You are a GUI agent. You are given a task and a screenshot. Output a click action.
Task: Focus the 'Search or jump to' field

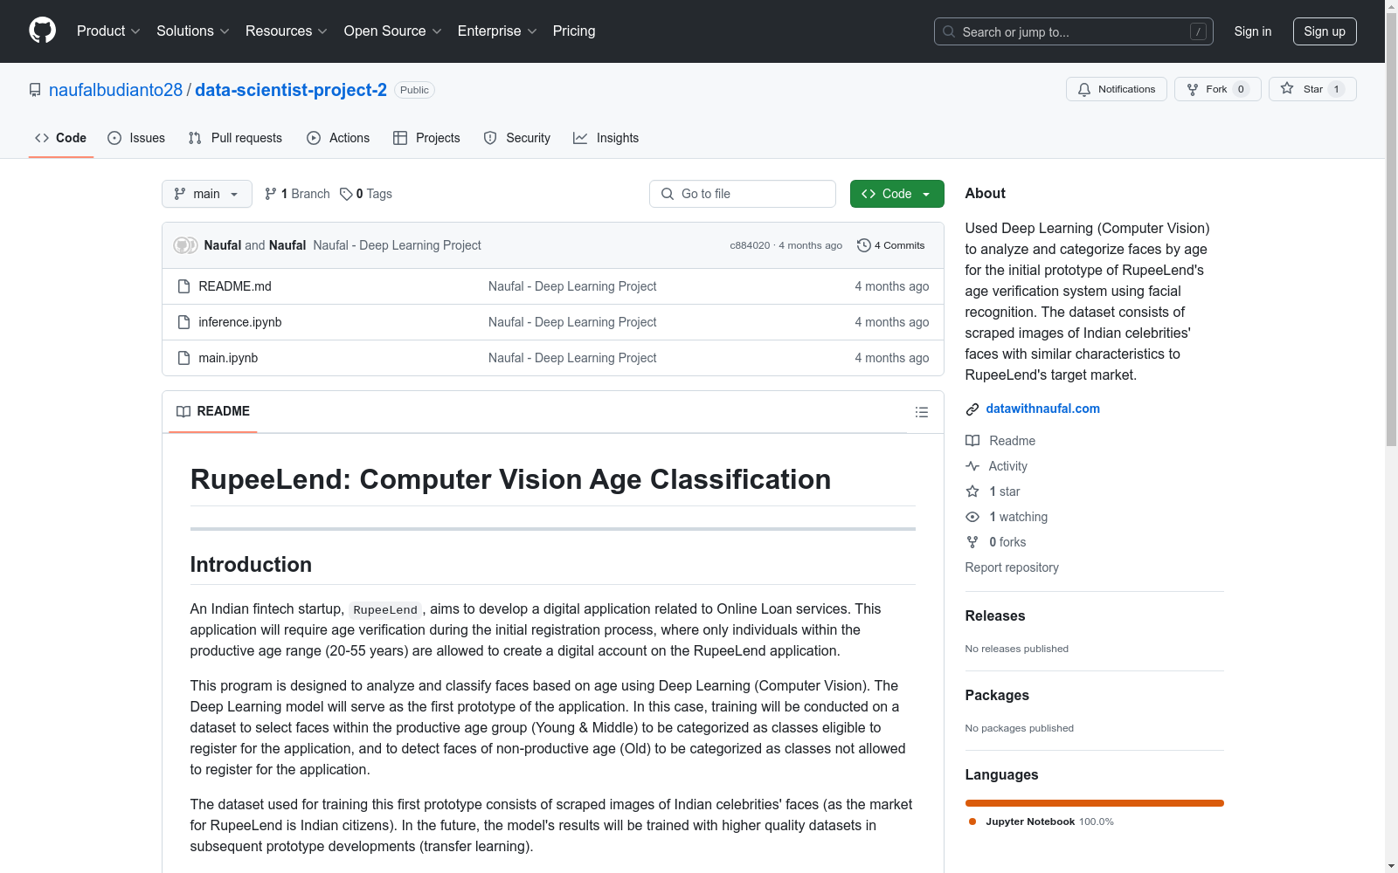(1074, 31)
